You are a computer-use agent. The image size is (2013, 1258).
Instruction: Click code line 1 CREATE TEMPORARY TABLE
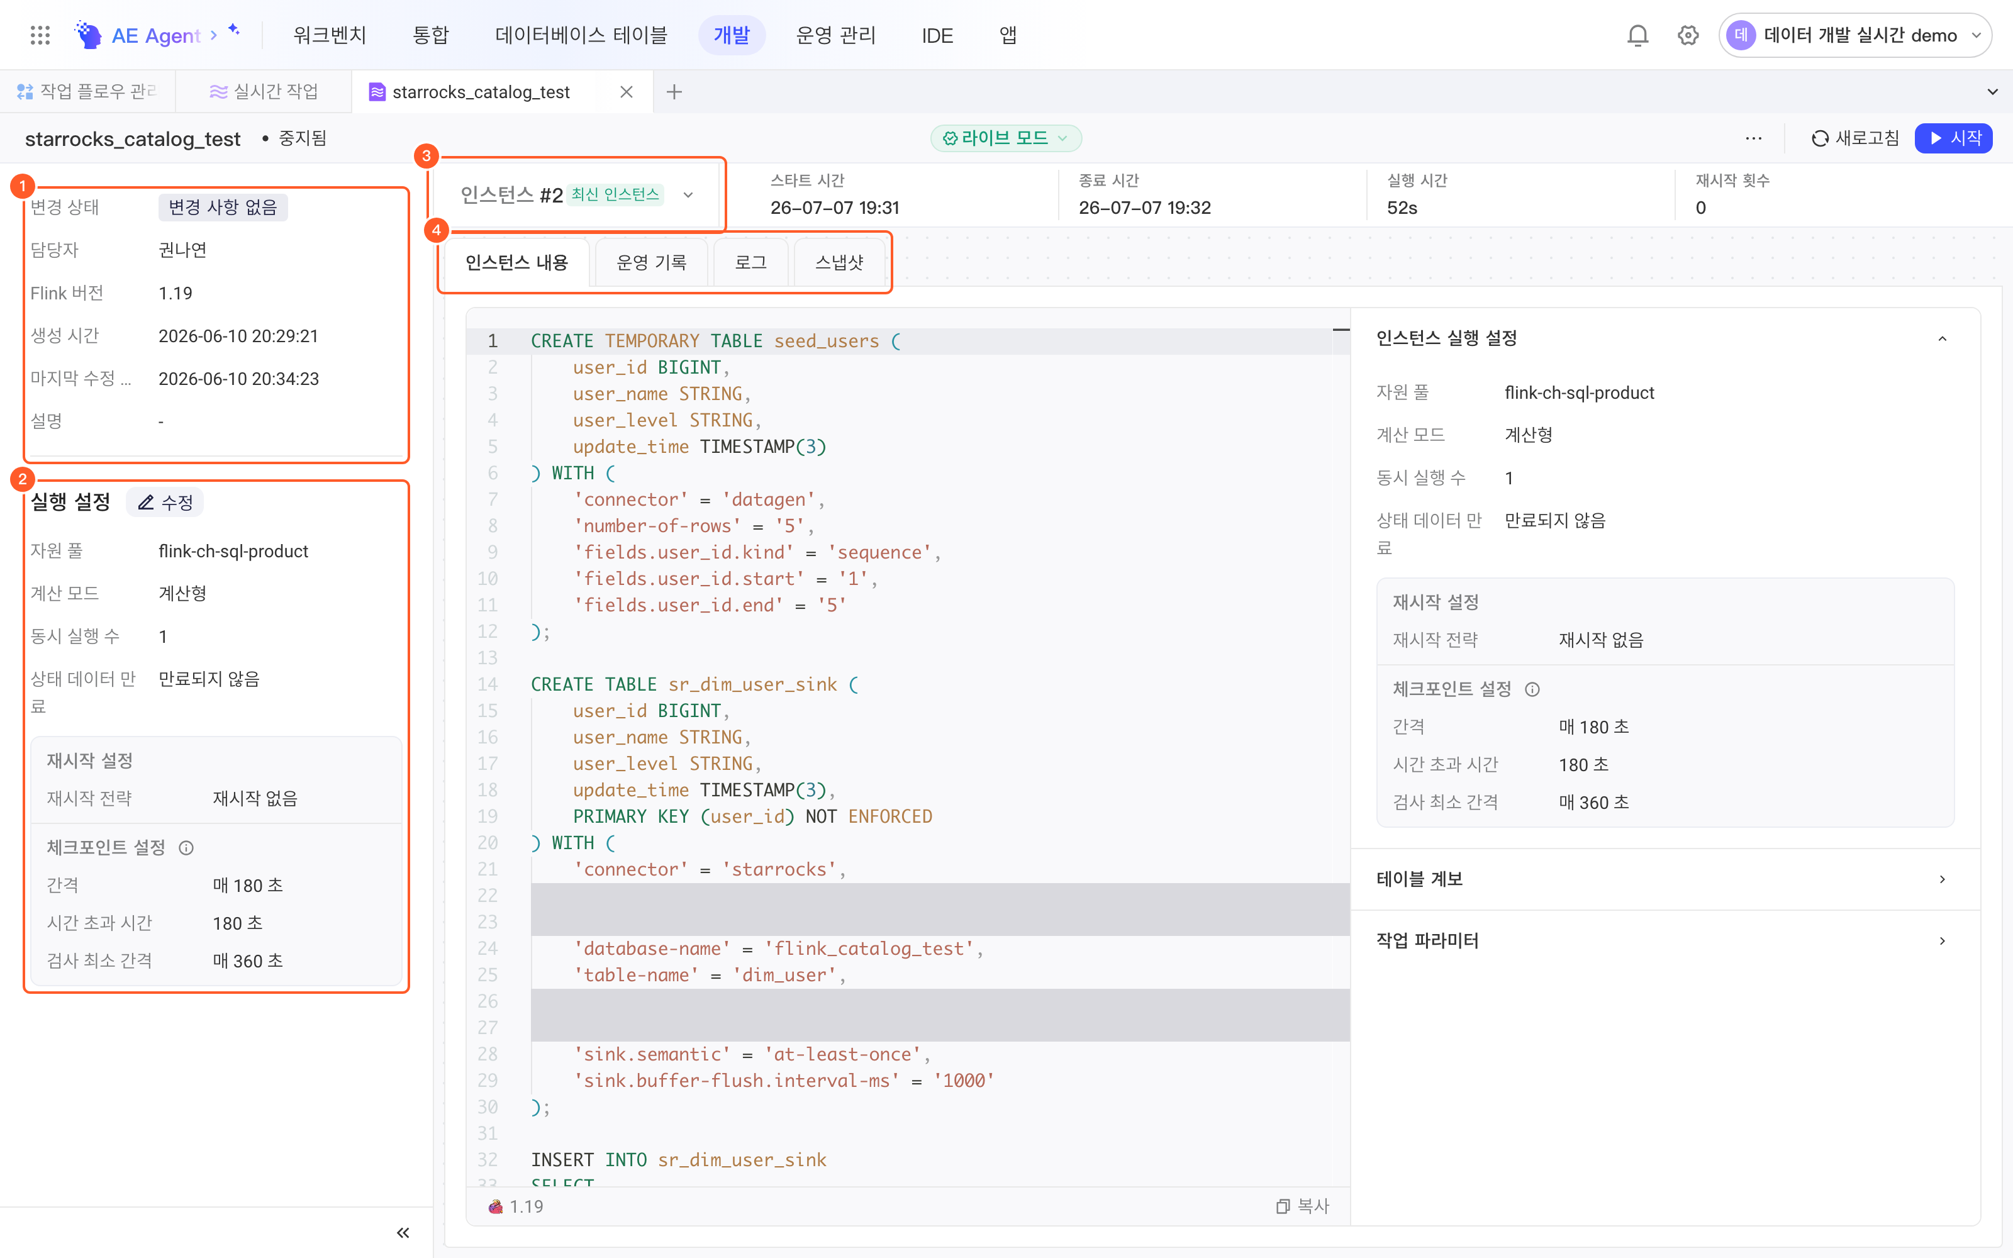715,341
